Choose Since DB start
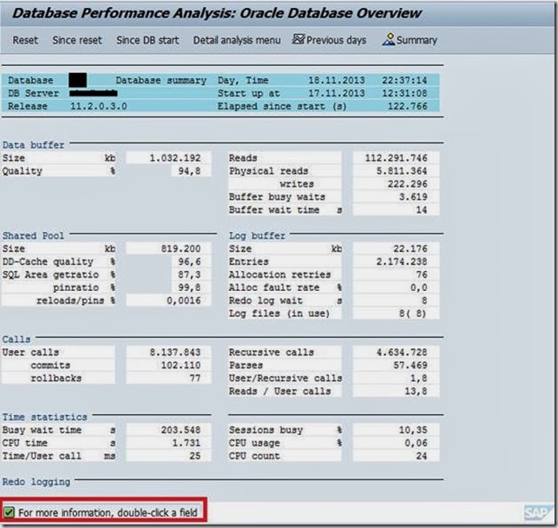Screen dimensions: 558x528 point(148,40)
